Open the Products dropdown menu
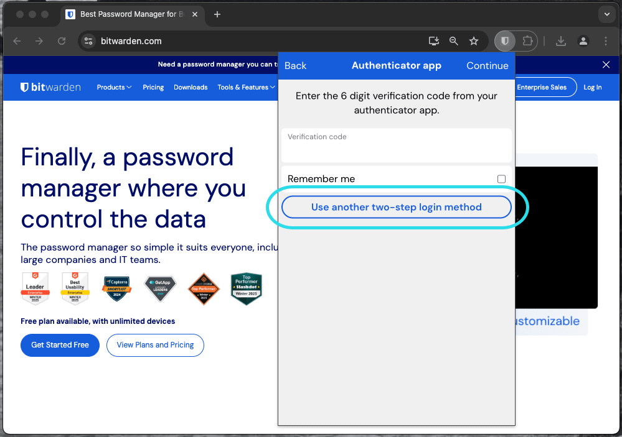The height and width of the screenshot is (437, 622). (x=113, y=87)
